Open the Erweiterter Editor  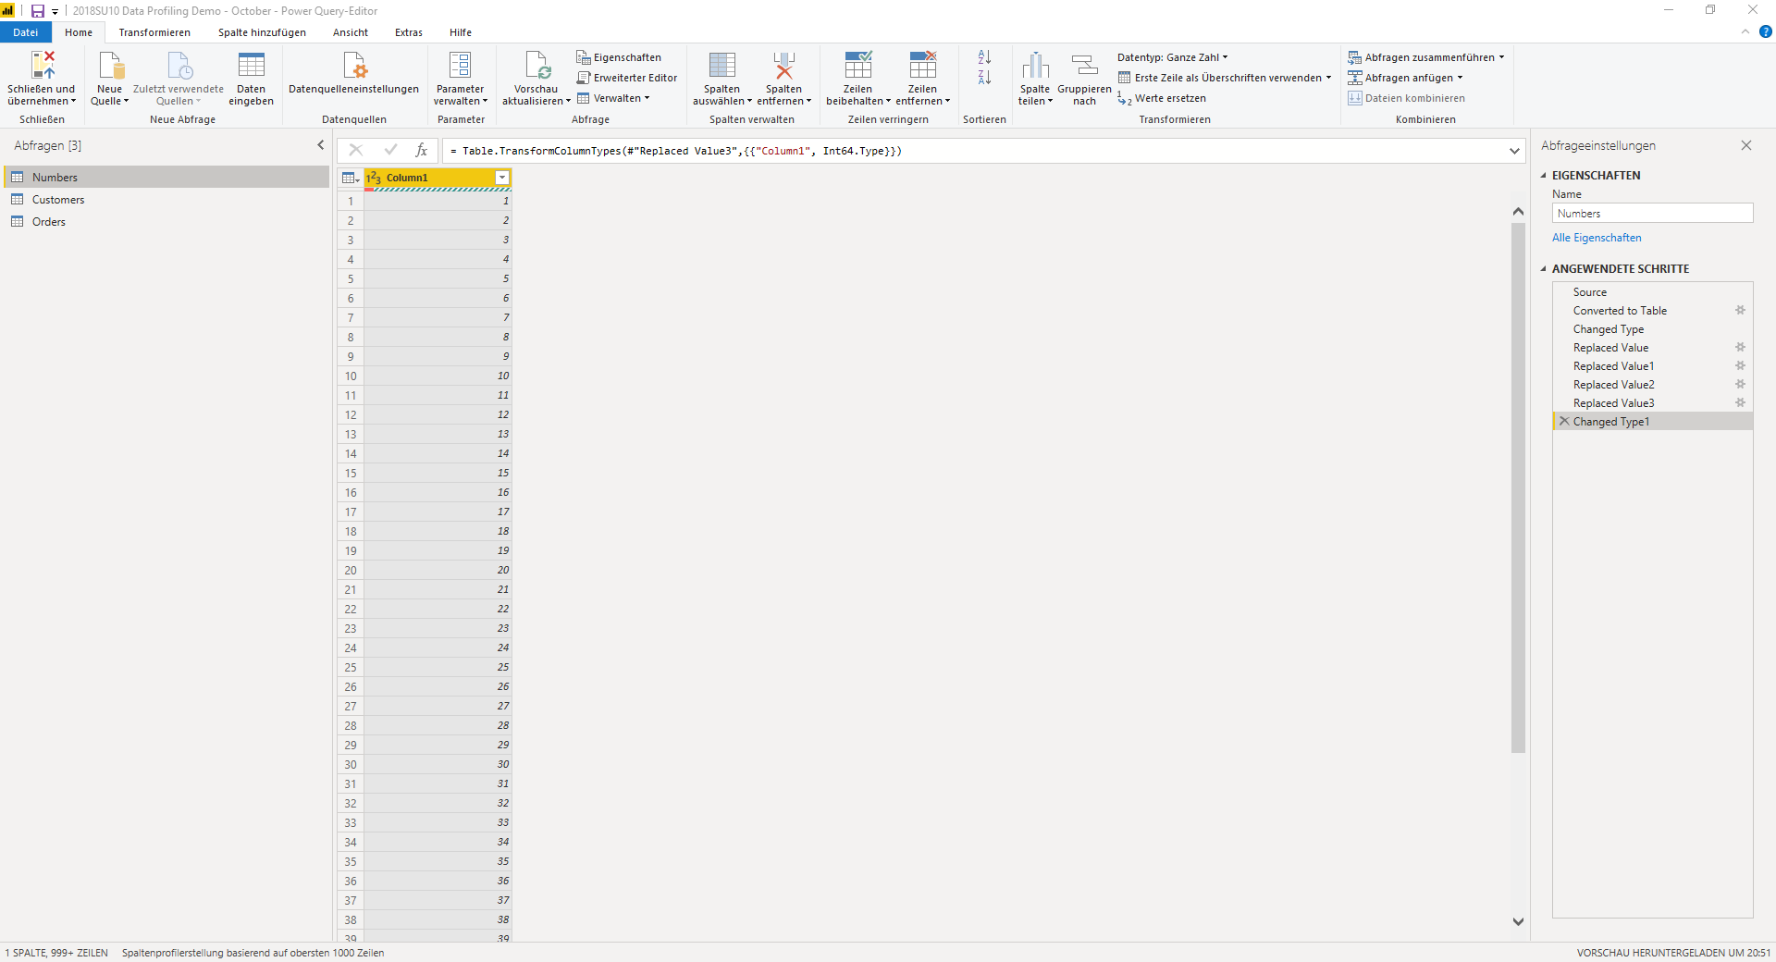pyautogui.click(x=627, y=78)
